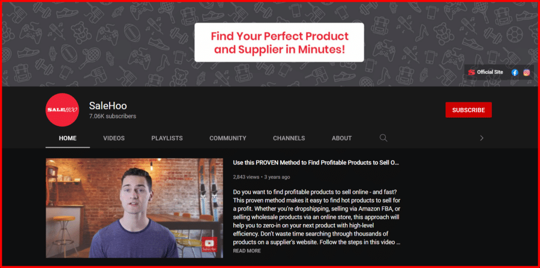Switch to the VIDEOS tab
Viewport: 540px width, 268px height.
click(x=114, y=138)
